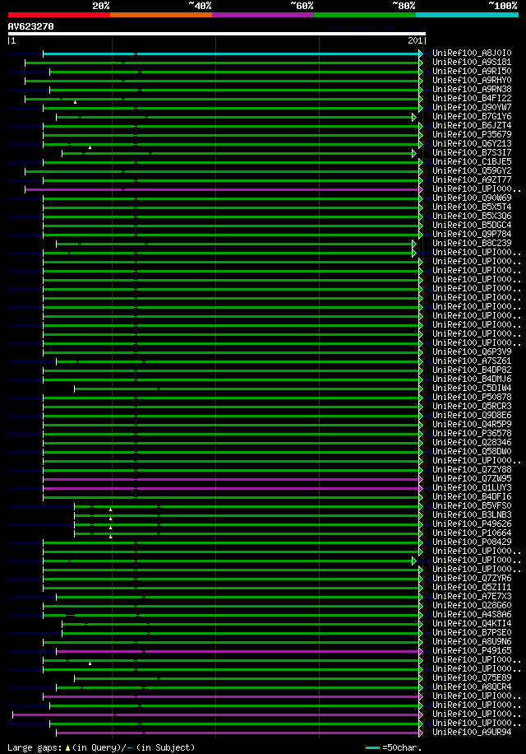The image size is (526, 754).
Task: Click the yellow gap marker under UniRef100_B4FI22
Action: (76, 102)
